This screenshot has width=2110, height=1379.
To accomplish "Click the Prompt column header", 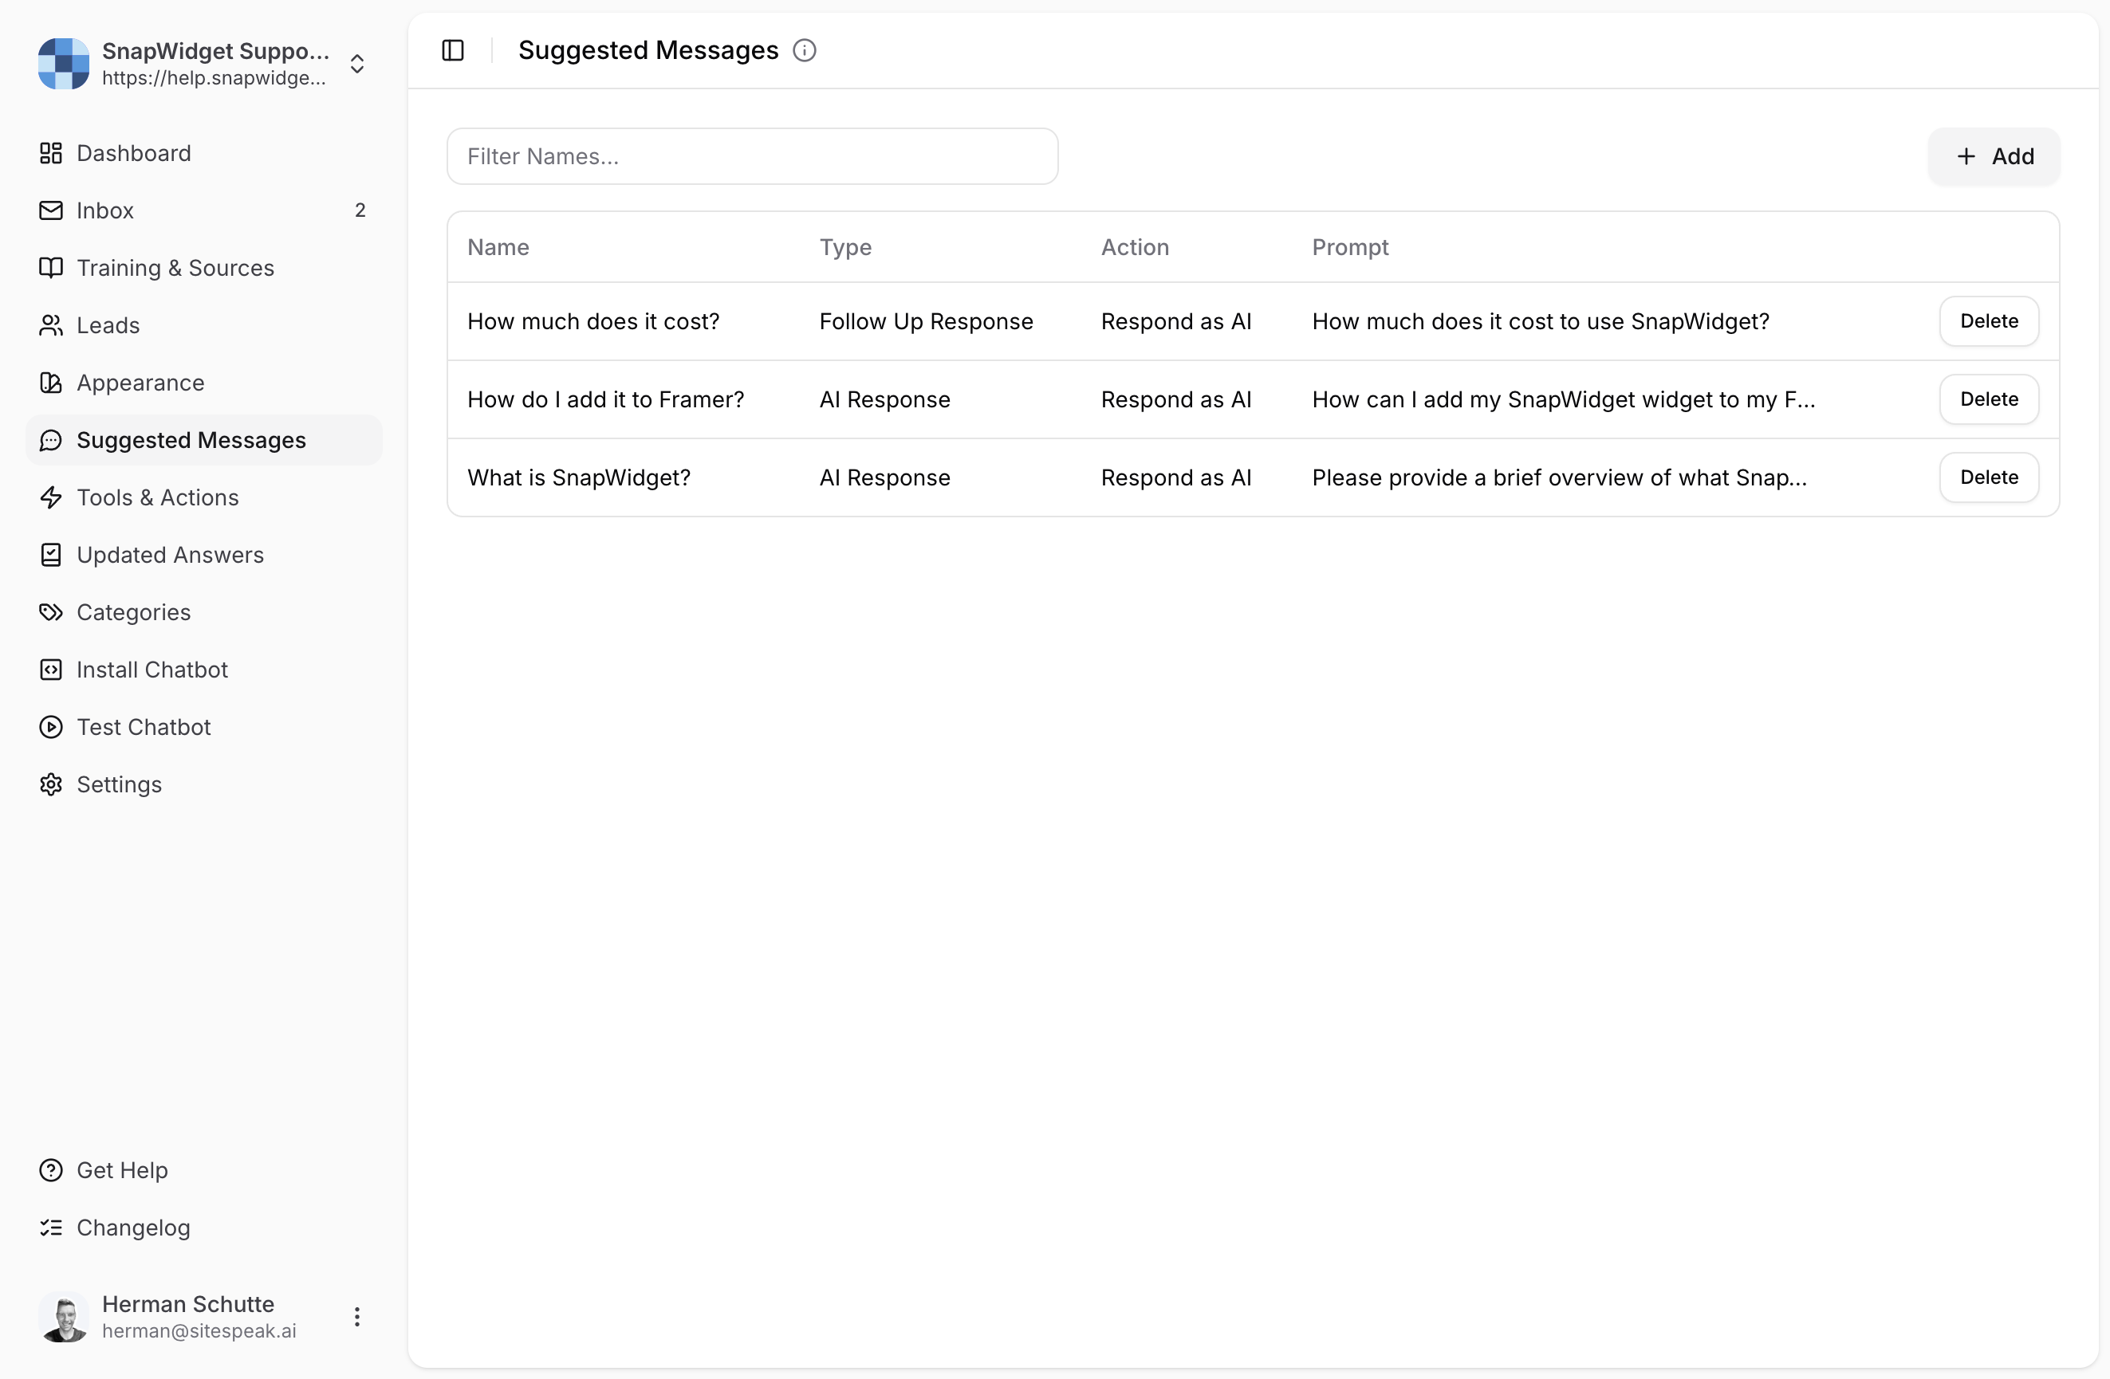I will click(x=1350, y=247).
